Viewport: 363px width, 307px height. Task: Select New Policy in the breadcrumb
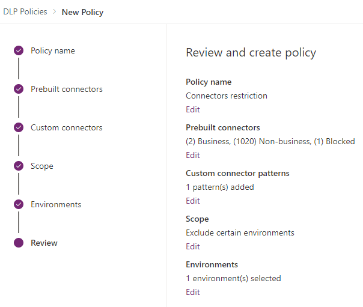83,12
